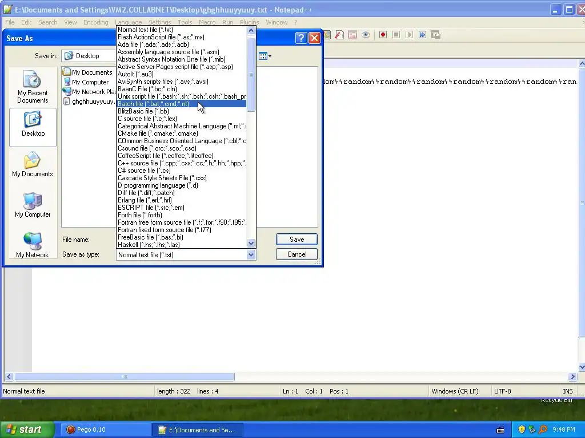Select the ghghhuuyyuuy text file in list
The height and width of the screenshot is (438, 585).
(90, 102)
